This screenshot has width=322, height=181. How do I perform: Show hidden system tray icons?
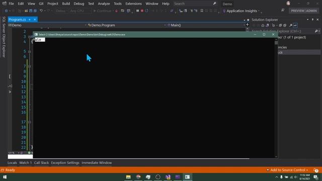pyautogui.click(x=277, y=177)
